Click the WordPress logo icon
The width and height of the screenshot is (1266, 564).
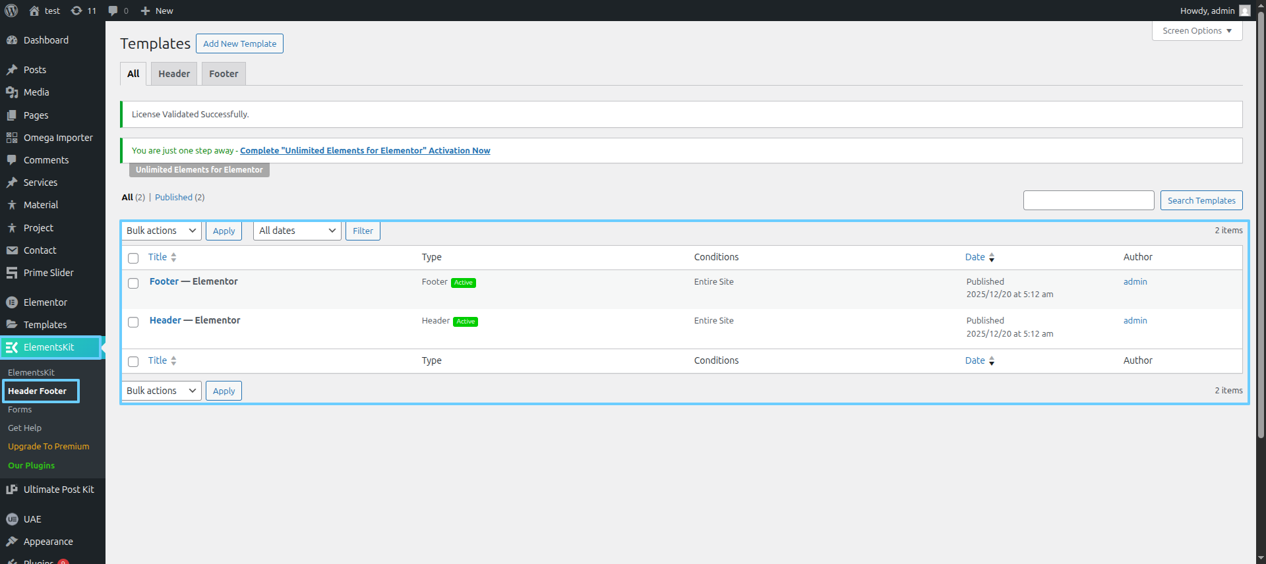(x=11, y=11)
